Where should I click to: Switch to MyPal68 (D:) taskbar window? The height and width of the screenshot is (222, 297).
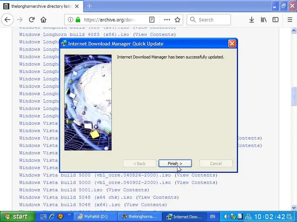click(95, 216)
